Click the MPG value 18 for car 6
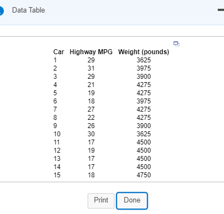The width and height of the screenshot is (224, 214). click(x=91, y=101)
